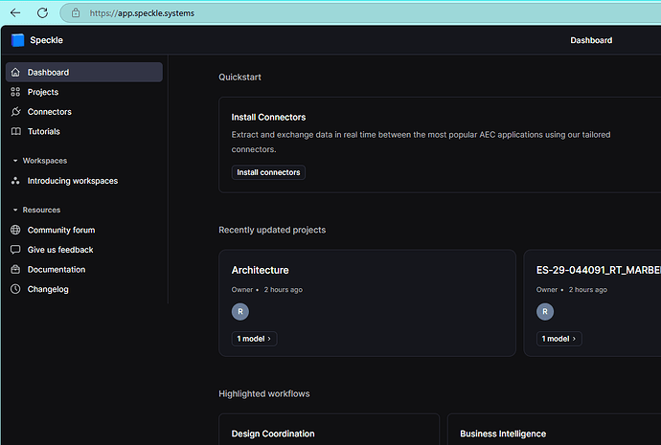This screenshot has width=661, height=445.
Task: Click 1 model button on ES-29-044091 card
Action: (559, 339)
